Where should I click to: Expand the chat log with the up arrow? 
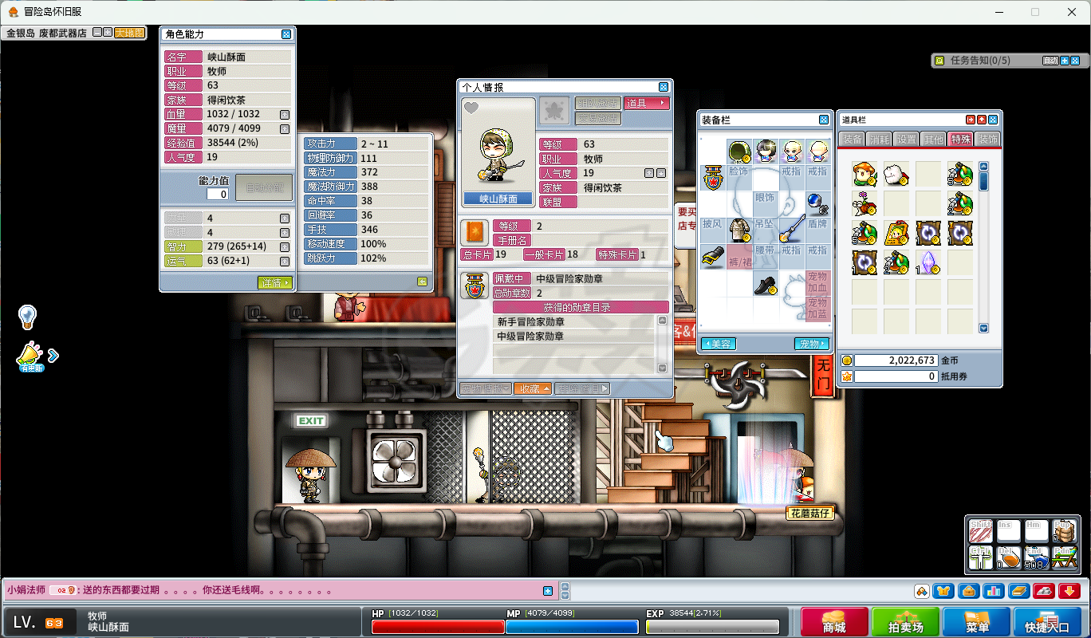click(565, 587)
